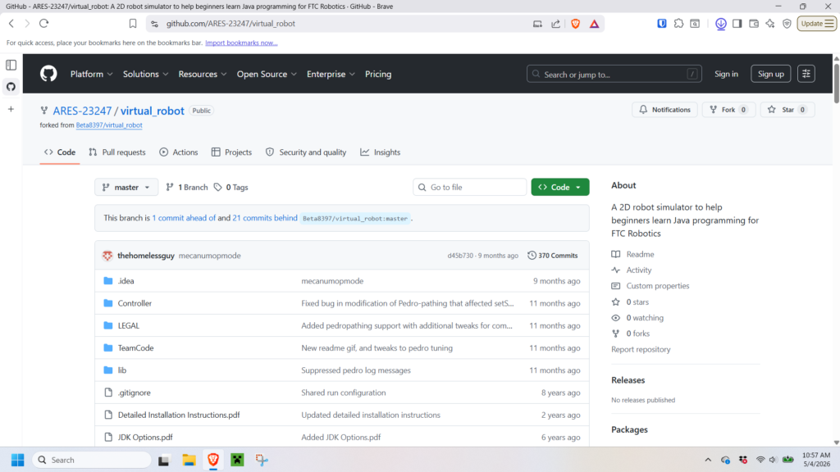The height and width of the screenshot is (472, 840).
Task: Open the Beta8397/virtual_robot fork source link
Action: pyautogui.click(x=109, y=125)
